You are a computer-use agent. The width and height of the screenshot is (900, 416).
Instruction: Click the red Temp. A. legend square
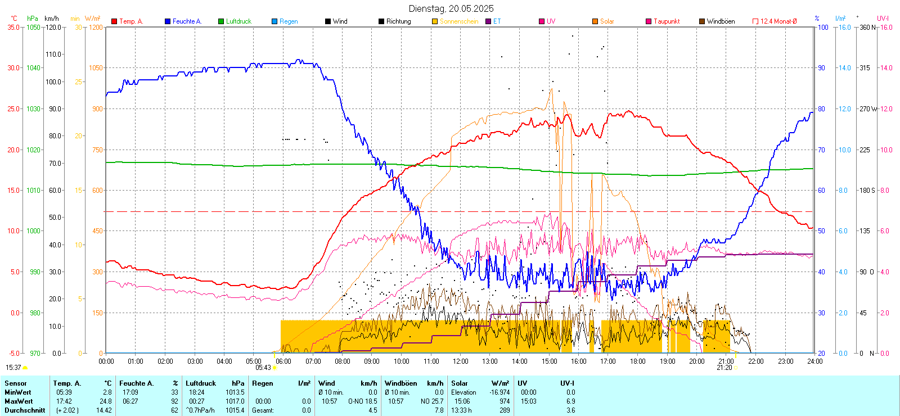coord(114,21)
